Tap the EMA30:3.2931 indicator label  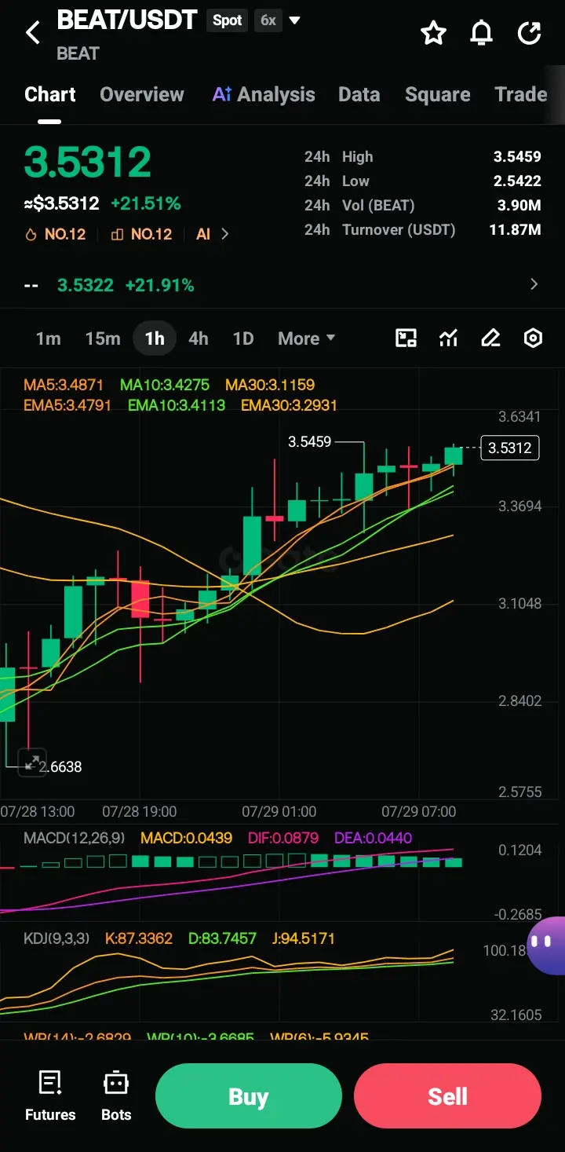[290, 405]
